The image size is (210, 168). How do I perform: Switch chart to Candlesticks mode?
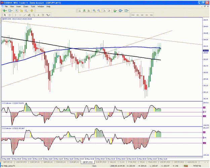[84, 10]
